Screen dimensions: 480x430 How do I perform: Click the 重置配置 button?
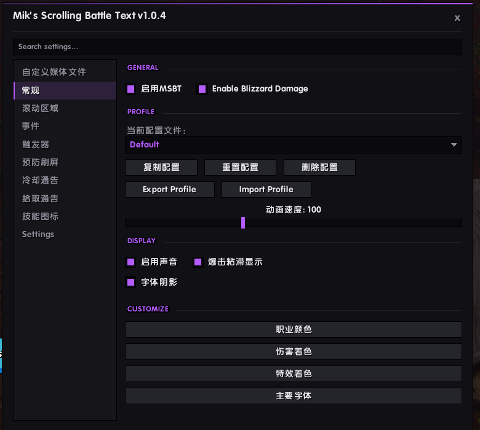coord(240,168)
